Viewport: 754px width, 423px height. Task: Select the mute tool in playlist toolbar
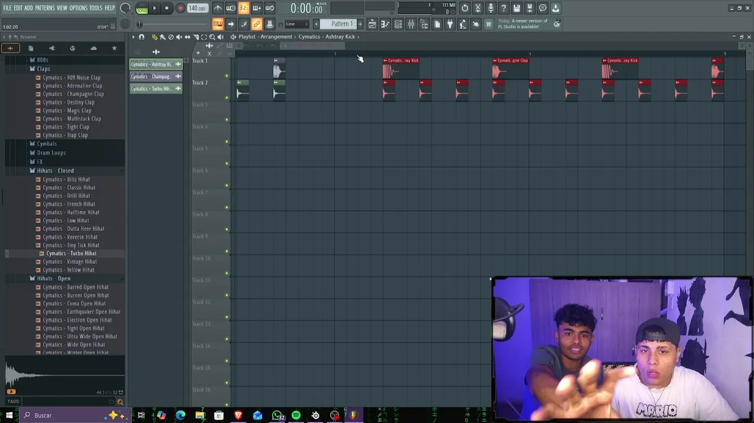tap(179, 36)
